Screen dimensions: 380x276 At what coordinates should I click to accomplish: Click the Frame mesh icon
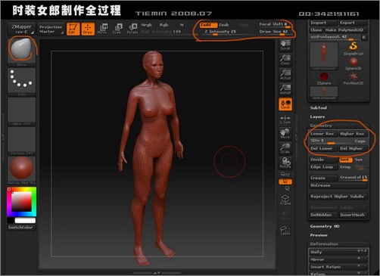[x=285, y=200]
